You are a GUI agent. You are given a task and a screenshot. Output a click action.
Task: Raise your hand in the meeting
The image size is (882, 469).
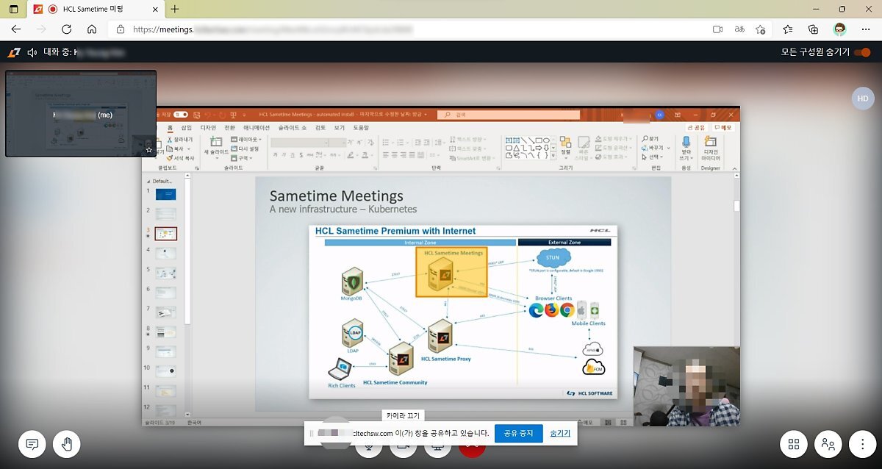[x=67, y=444]
